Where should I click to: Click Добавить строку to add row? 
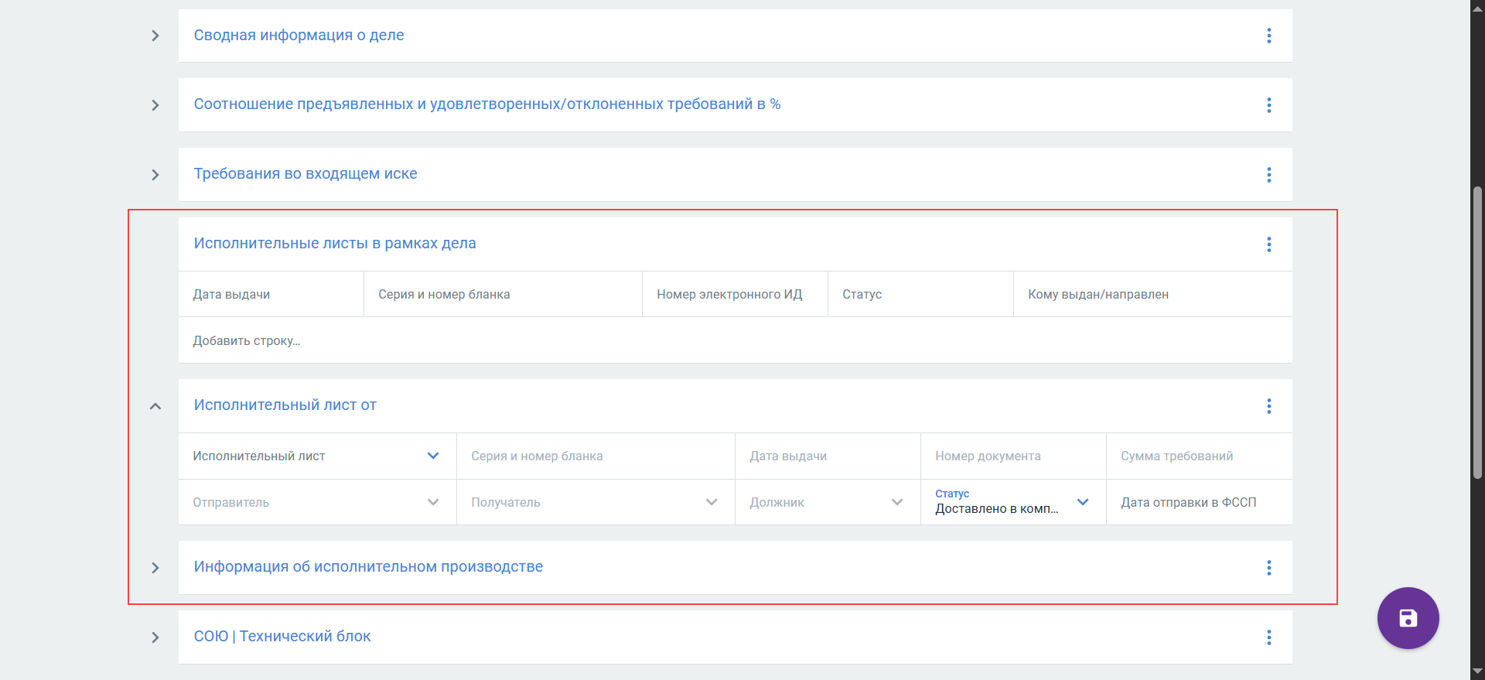click(247, 341)
